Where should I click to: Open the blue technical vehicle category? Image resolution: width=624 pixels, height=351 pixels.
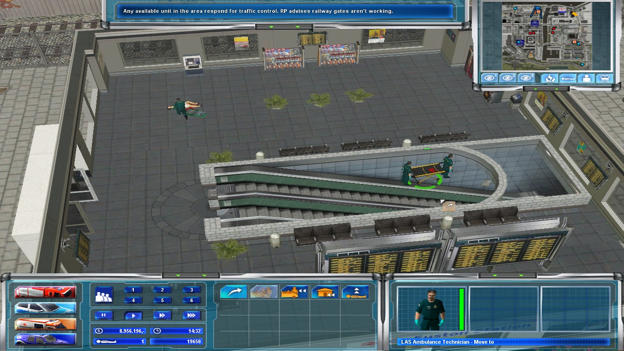tap(45, 340)
